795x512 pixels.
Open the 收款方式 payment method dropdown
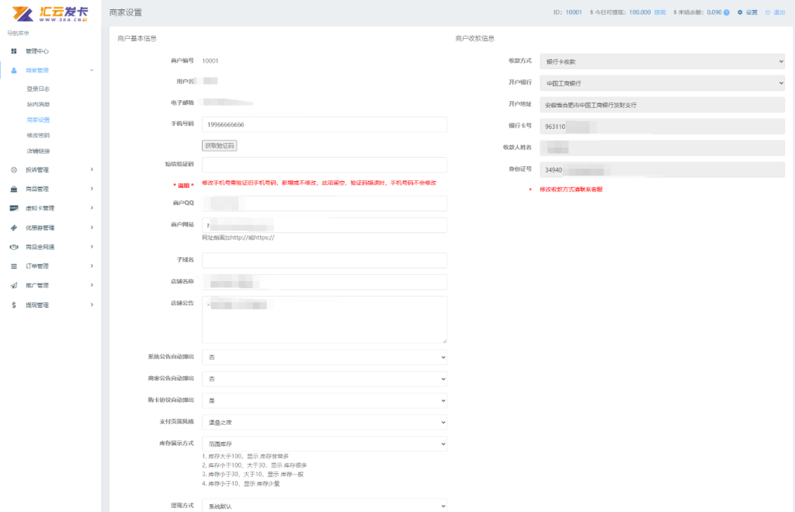click(x=662, y=61)
